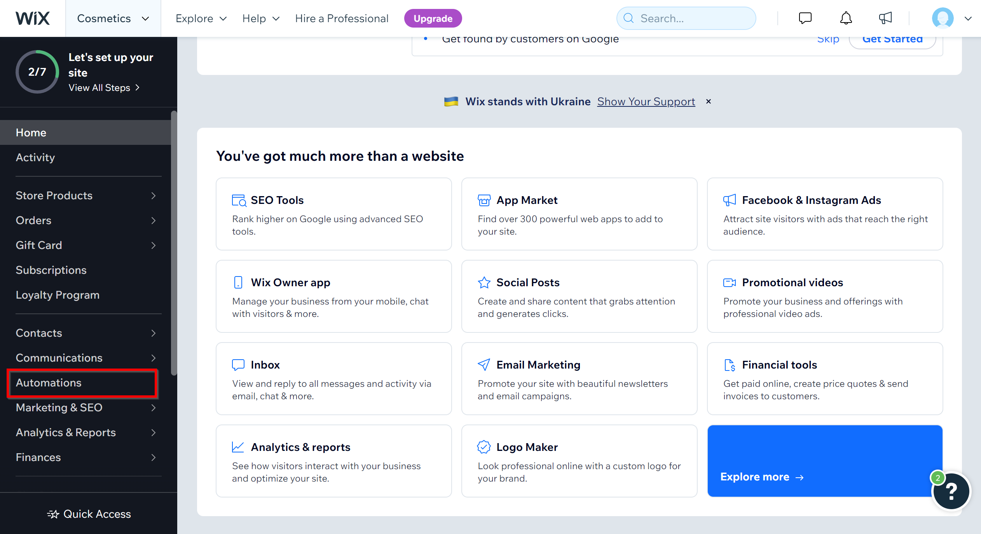
Task: Click 'View and reply to all messages' text
Action: [332, 390]
